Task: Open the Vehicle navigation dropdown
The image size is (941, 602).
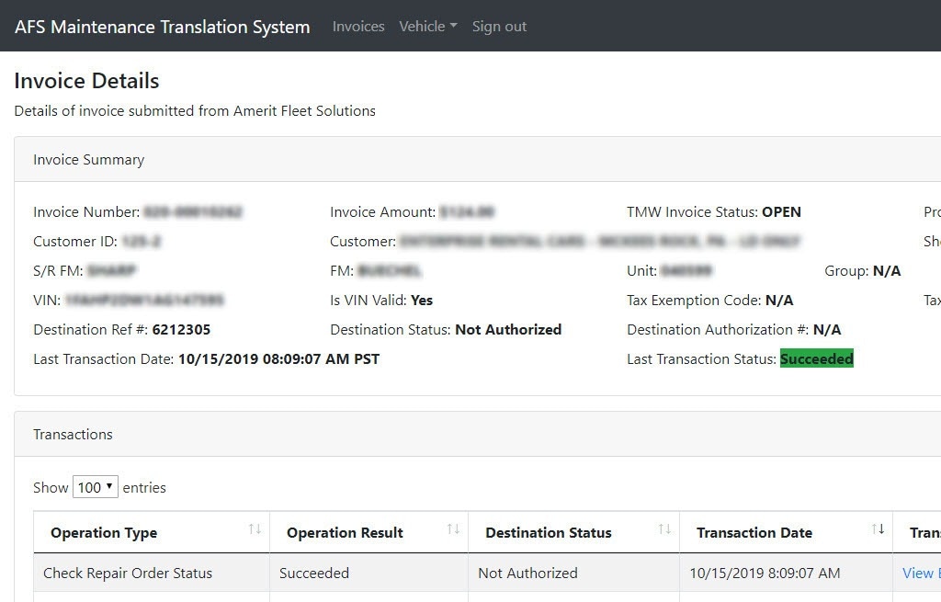Action: click(427, 26)
